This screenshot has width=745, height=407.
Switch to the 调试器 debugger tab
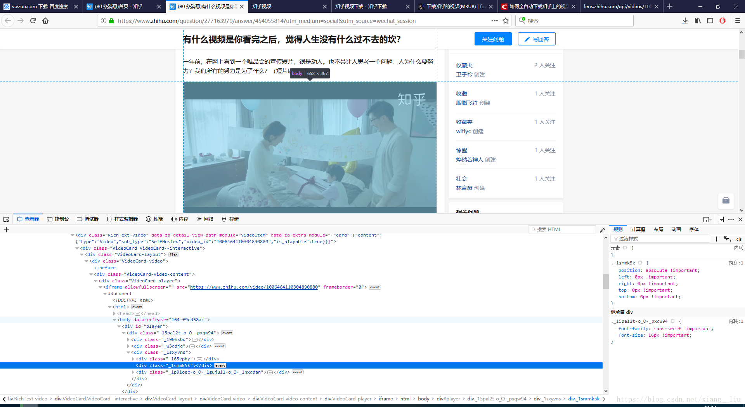click(88, 219)
